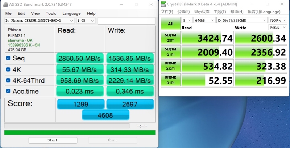Click the 323.38 write result

pos(261,66)
